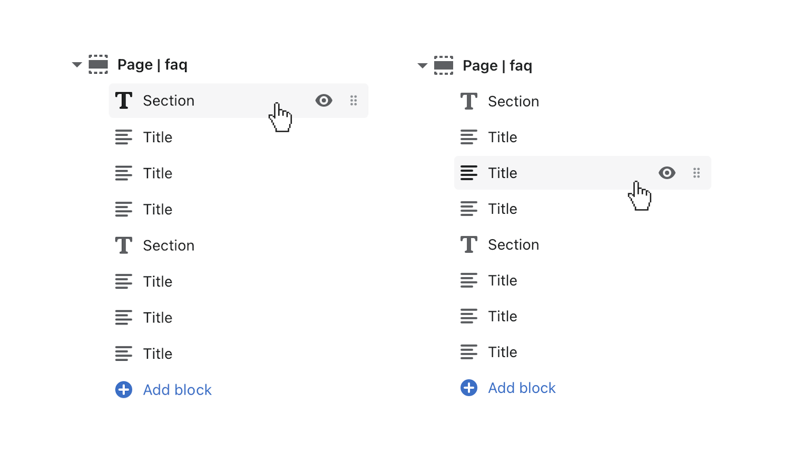Select the Page component icon next to faq
The image size is (793, 453).
point(98,64)
